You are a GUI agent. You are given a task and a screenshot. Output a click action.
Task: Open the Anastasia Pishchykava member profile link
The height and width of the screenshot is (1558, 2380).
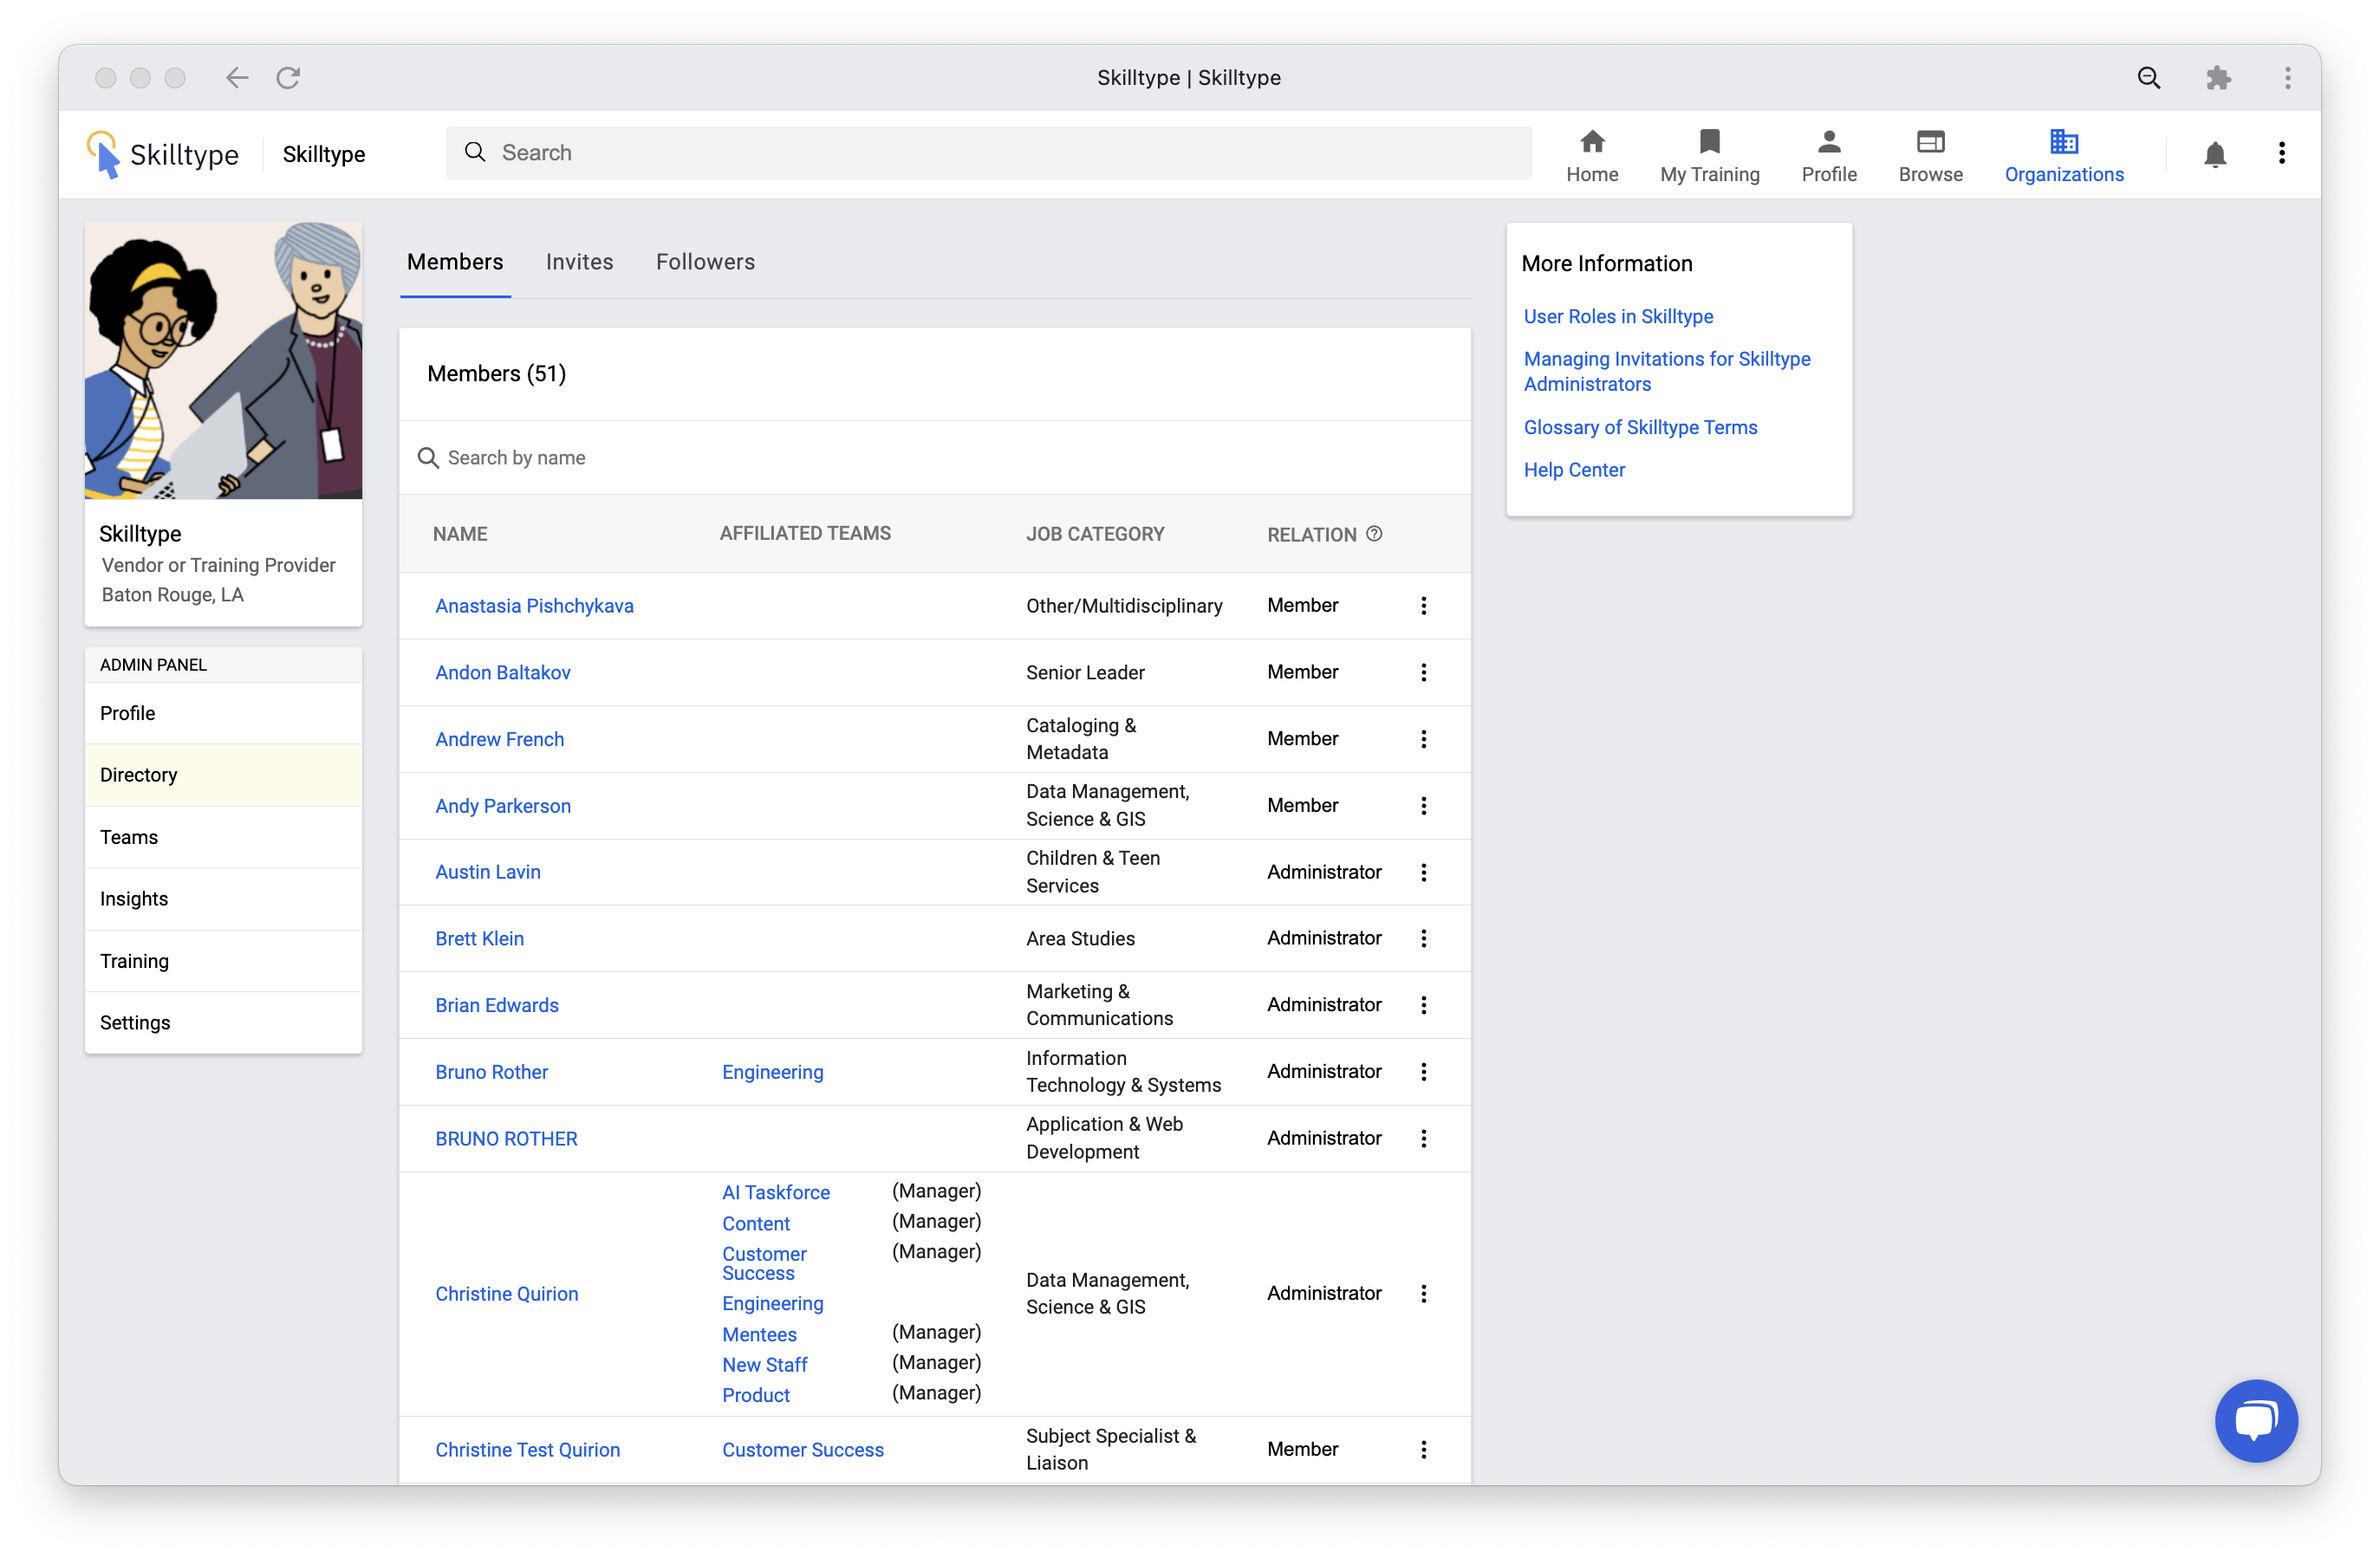[x=534, y=606]
